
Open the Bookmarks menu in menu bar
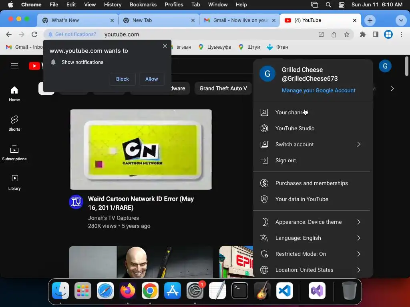(143, 4)
